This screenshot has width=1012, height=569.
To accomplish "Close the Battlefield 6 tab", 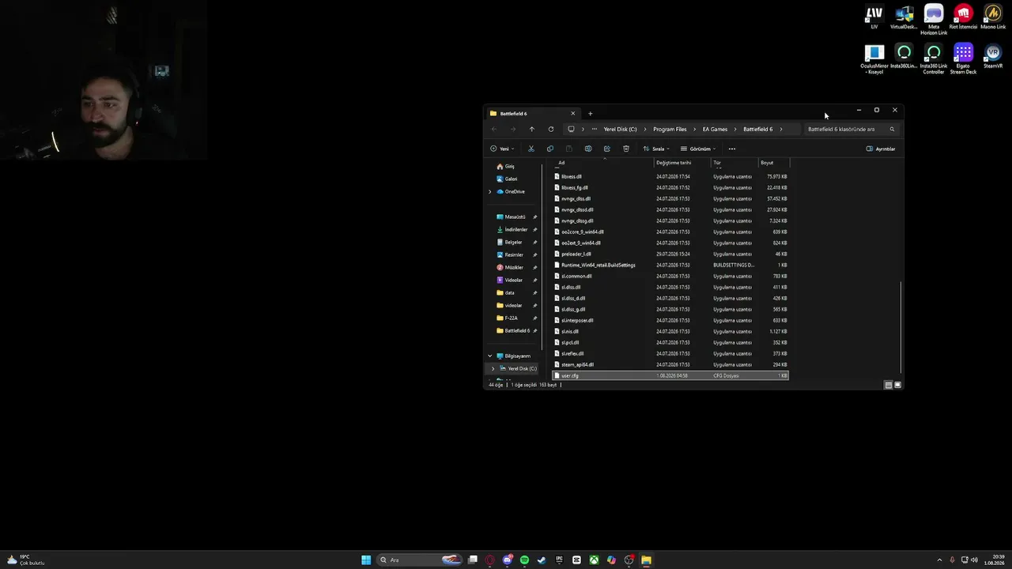I will [x=573, y=114].
